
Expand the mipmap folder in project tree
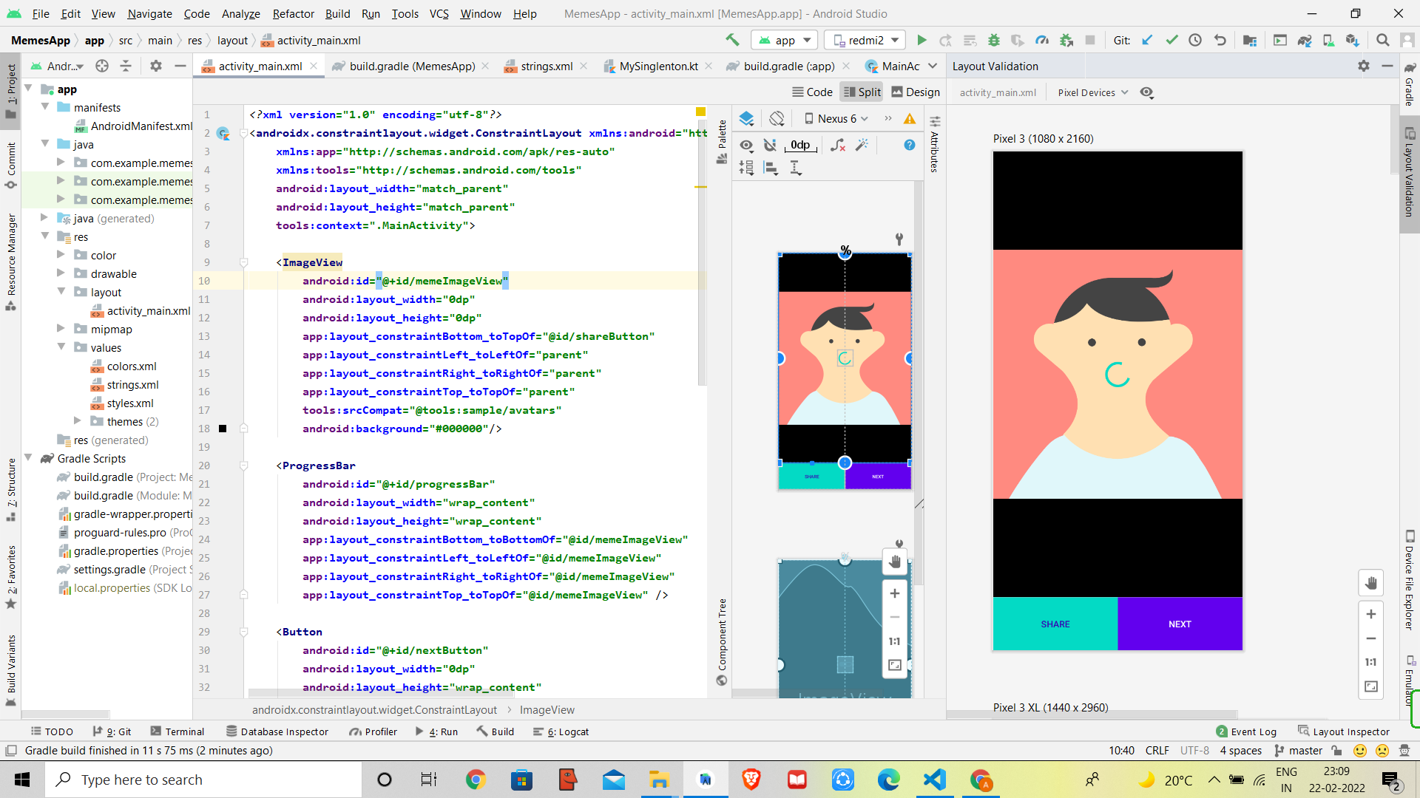[61, 329]
